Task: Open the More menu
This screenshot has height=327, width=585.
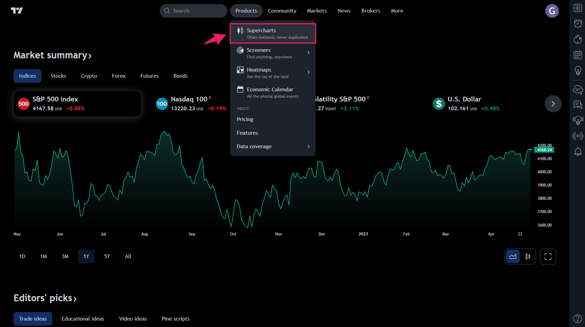Action: click(397, 11)
